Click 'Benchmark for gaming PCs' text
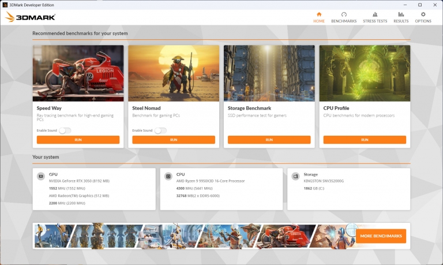The height and width of the screenshot is (265, 443). [156, 115]
